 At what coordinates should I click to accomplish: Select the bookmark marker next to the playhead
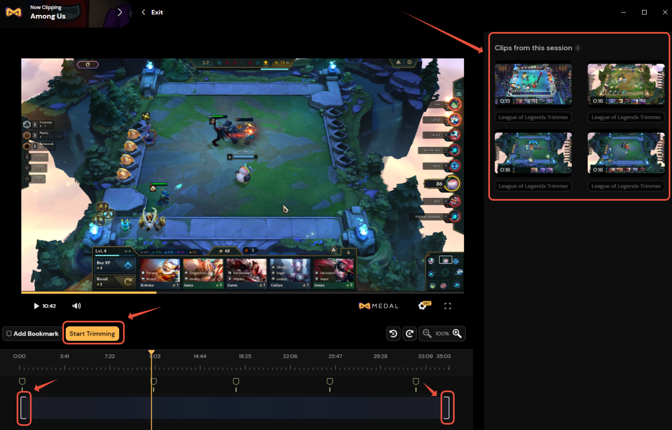pos(154,381)
